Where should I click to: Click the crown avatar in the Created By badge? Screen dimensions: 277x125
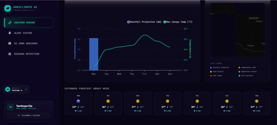point(8,89)
